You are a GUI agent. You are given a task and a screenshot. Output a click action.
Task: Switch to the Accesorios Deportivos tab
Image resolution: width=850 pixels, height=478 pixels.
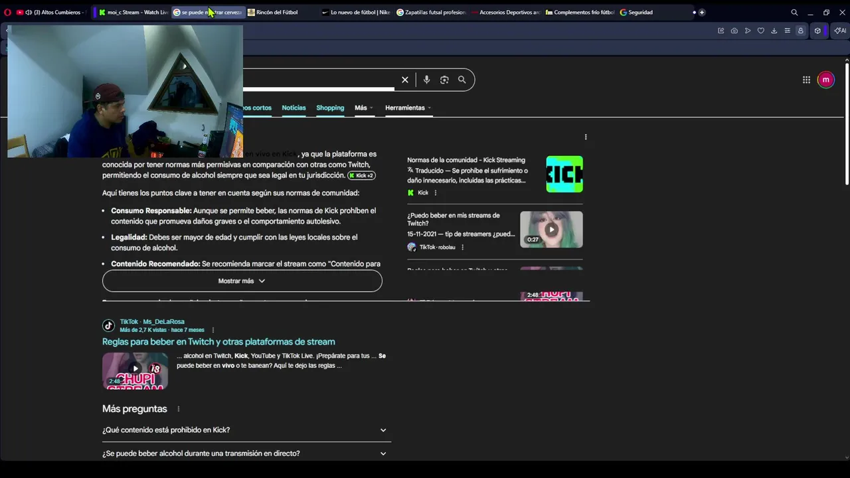click(505, 12)
